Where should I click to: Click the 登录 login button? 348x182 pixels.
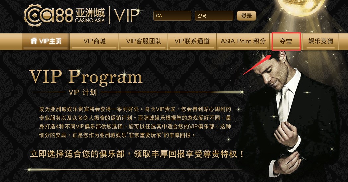pyautogui.click(x=246, y=16)
